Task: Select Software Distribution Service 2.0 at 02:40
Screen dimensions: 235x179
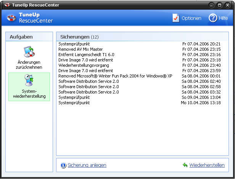Action: [139, 81]
